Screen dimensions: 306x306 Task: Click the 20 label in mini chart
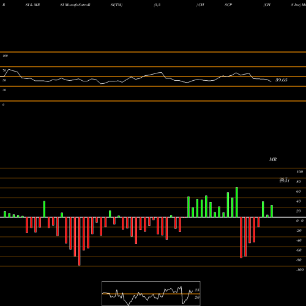click(x=197, y=297)
